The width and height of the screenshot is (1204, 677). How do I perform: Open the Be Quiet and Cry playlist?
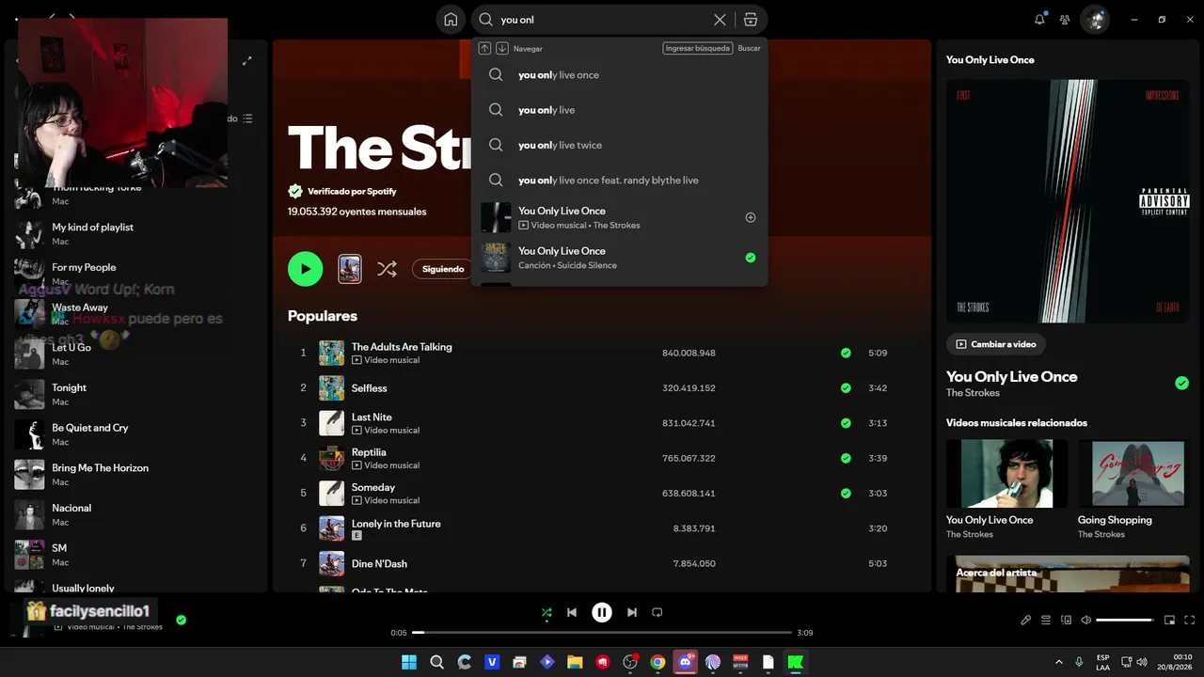pos(136,434)
